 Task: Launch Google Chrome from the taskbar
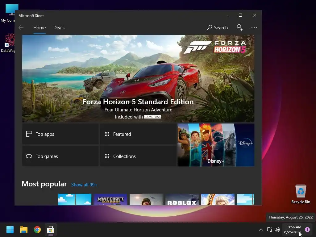coord(37,230)
